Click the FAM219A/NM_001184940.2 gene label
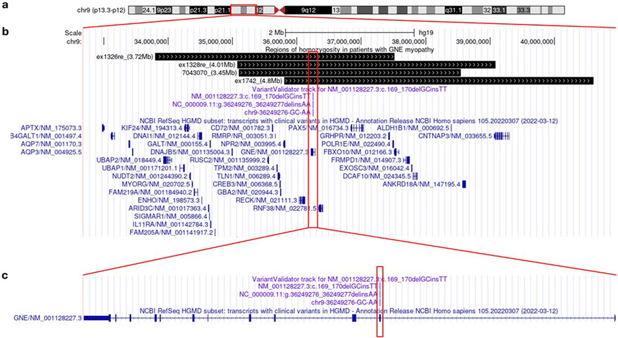 [150, 192]
